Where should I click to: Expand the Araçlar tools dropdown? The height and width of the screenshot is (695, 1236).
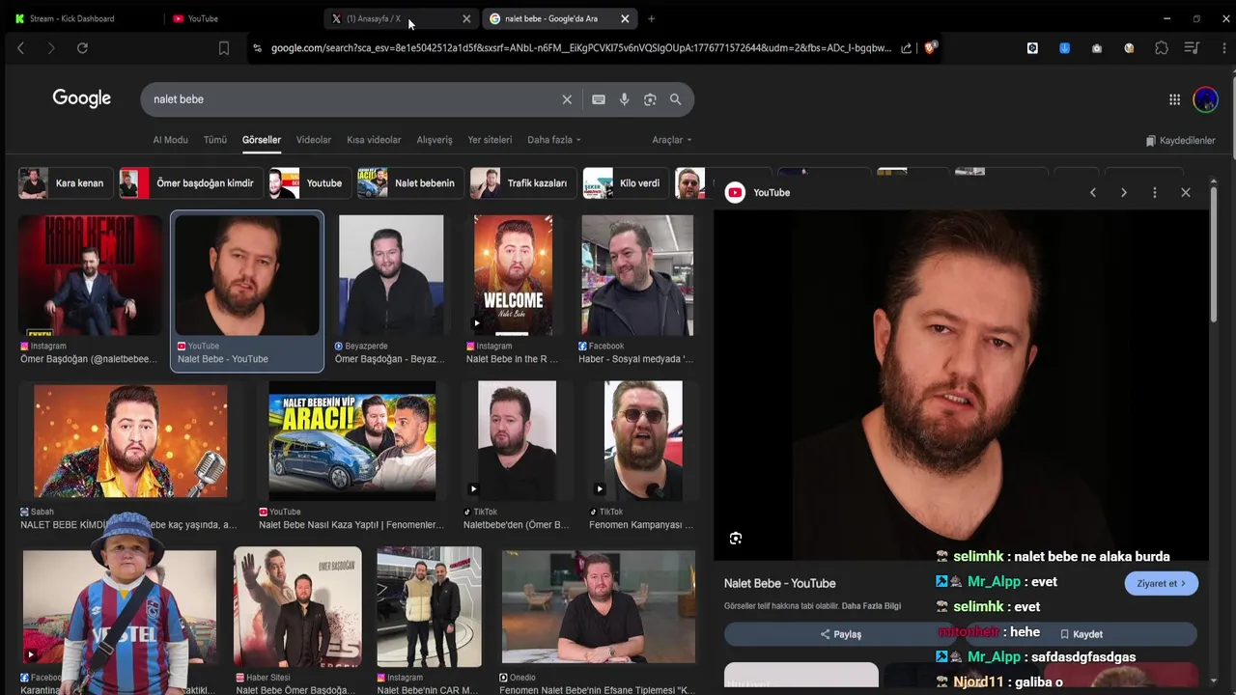(671, 140)
